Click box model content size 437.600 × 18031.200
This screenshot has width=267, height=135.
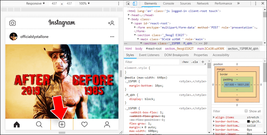(x=237, y=84)
